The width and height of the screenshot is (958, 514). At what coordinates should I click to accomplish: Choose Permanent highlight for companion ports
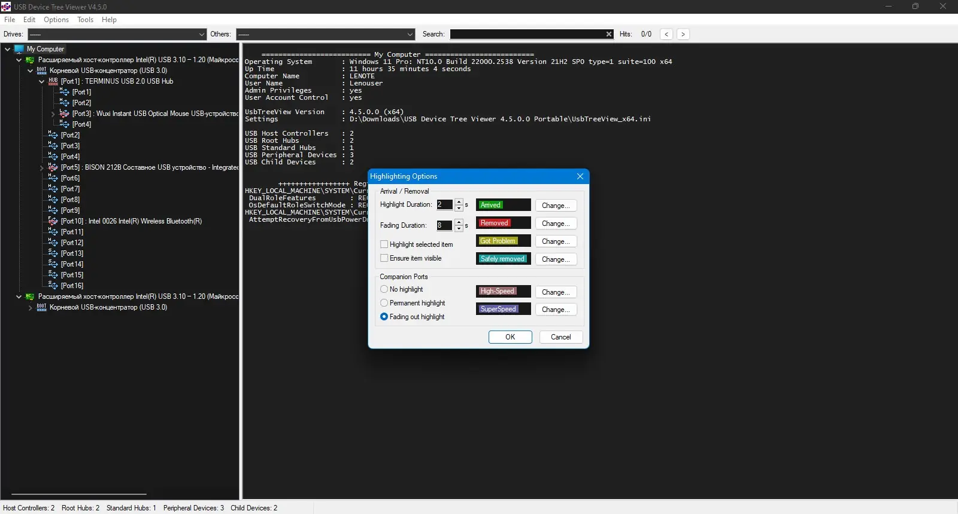click(384, 303)
